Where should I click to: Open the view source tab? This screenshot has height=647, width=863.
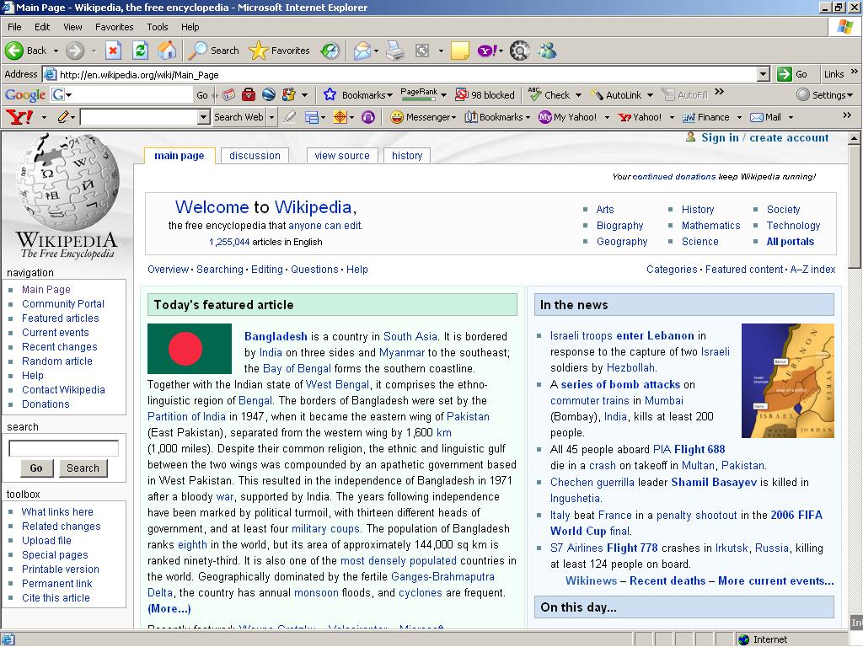[342, 156]
